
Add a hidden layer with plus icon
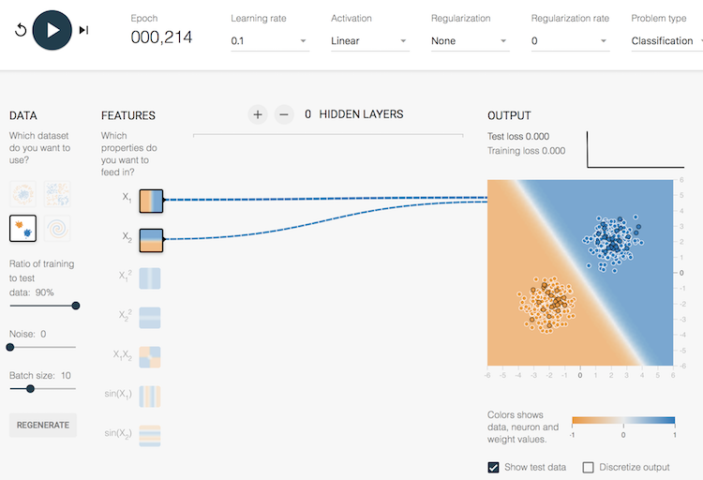[258, 114]
